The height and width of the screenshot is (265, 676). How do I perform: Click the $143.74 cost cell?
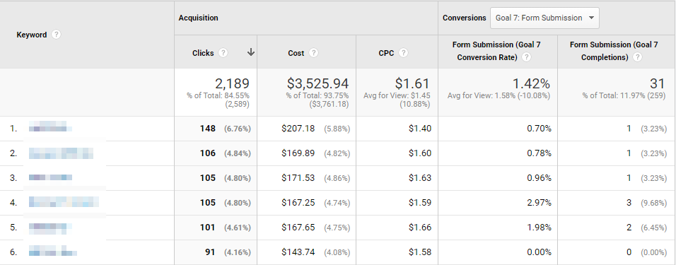point(306,252)
